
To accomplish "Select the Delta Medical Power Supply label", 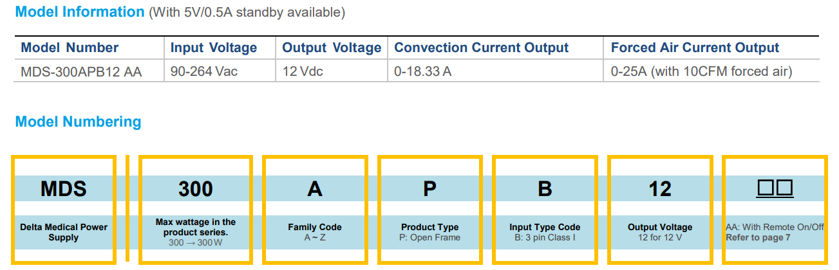I will tap(63, 232).
